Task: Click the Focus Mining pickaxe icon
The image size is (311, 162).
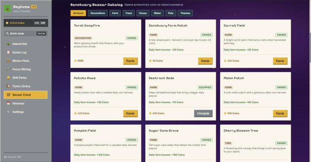Action: [x=8, y=69]
